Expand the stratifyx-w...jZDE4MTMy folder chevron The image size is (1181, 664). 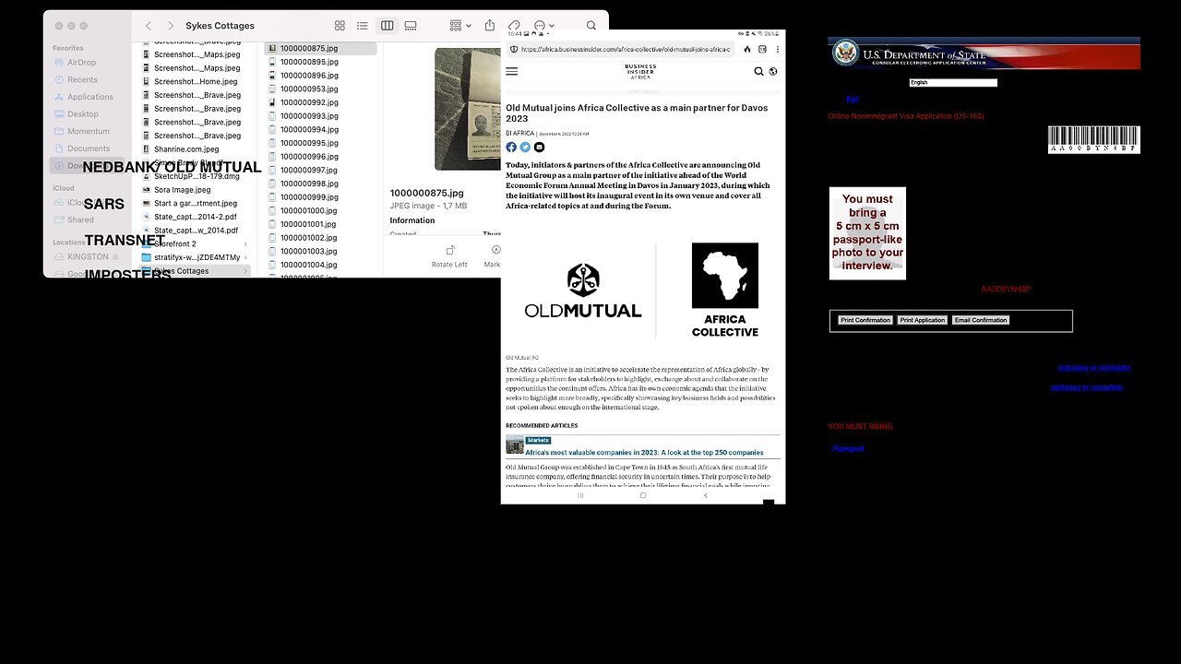pos(245,257)
